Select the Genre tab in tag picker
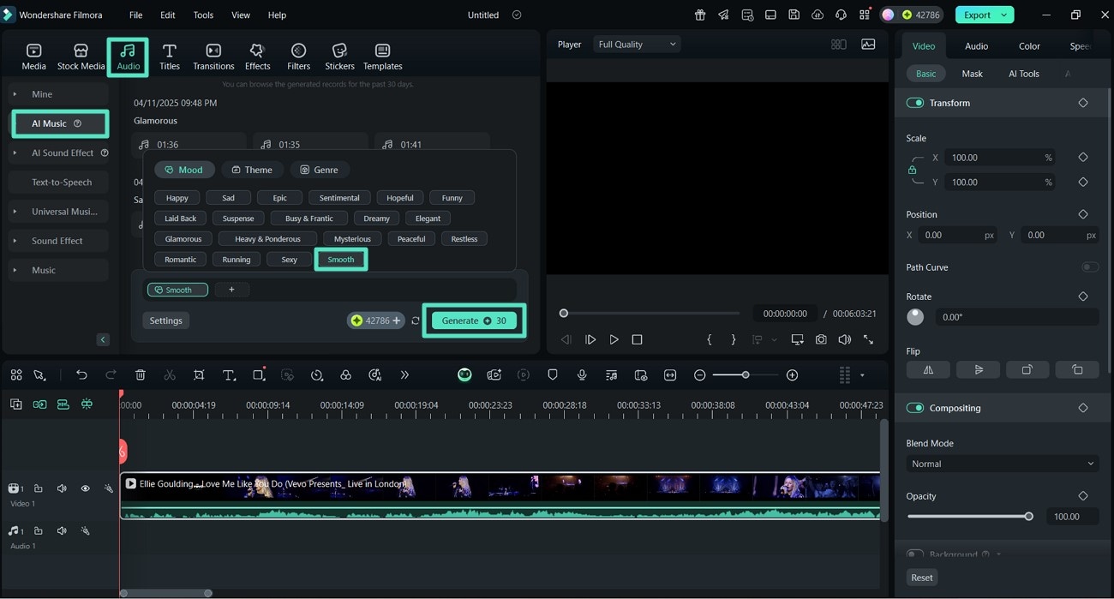1114x599 pixels. [319, 170]
